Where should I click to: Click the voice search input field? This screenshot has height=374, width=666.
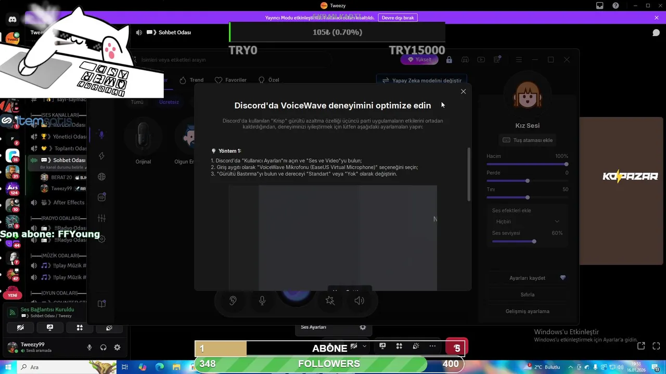point(229,60)
